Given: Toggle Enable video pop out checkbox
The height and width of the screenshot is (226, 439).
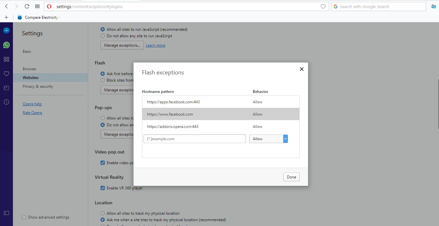Looking at the screenshot, I should coord(103,163).
